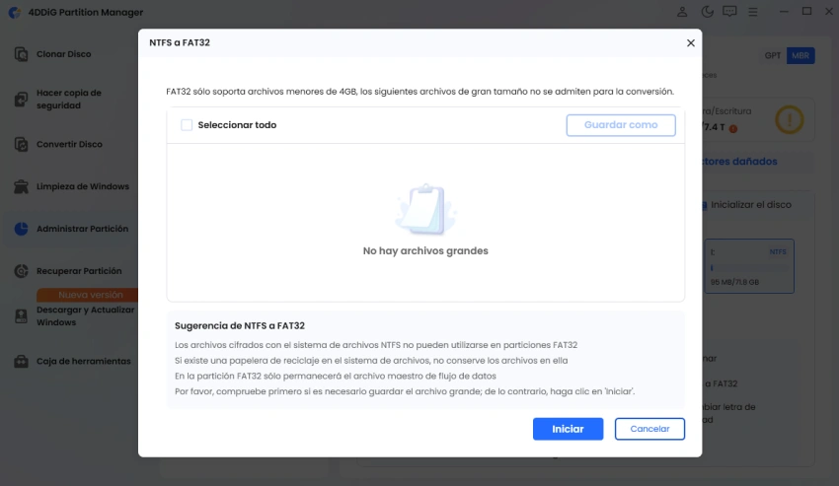839x486 pixels.
Task: Open Hacer copia de seguridad menu item
Action: 69,100
